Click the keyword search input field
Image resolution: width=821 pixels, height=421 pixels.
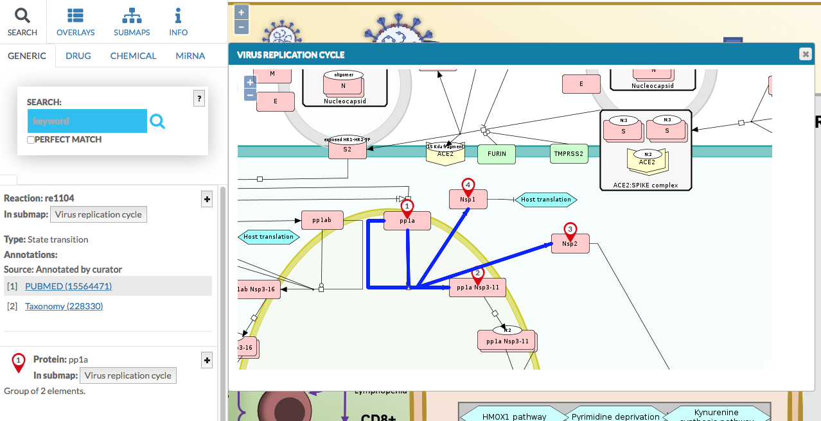(87, 121)
